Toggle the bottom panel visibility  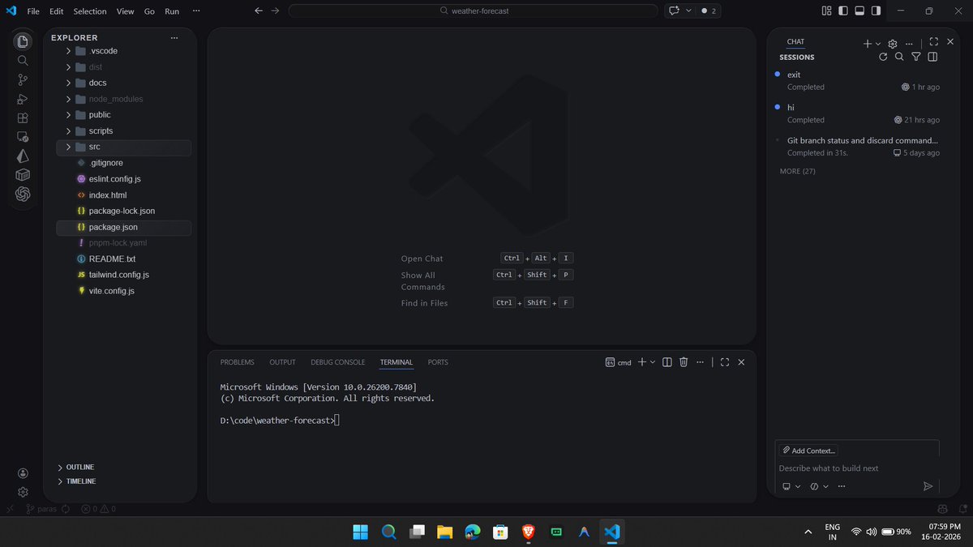(859, 11)
